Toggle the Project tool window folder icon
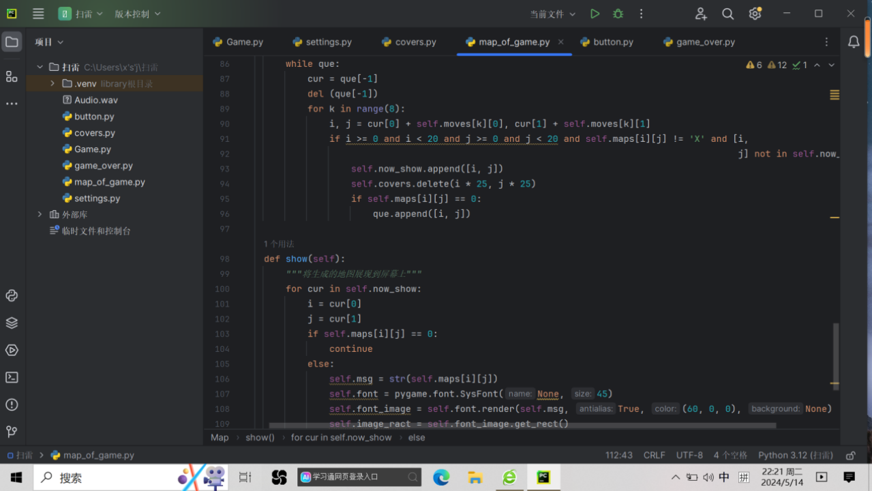This screenshot has width=872, height=491. (x=12, y=42)
